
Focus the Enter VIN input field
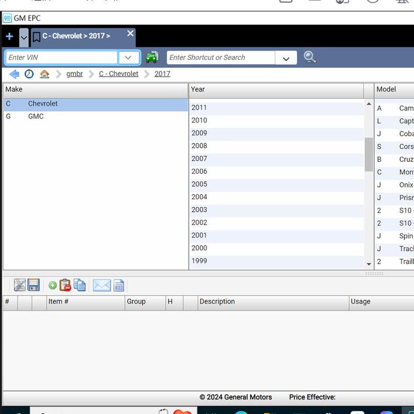click(x=62, y=57)
